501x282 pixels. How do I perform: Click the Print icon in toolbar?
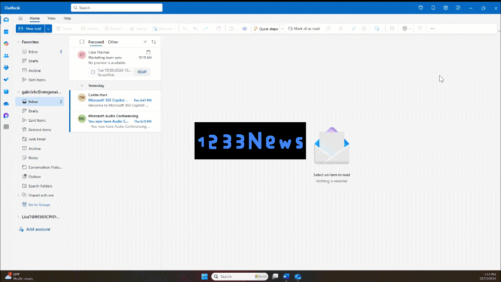click(x=392, y=29)
